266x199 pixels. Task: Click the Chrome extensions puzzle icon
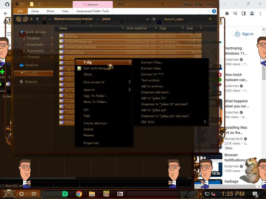coord(227,13)
